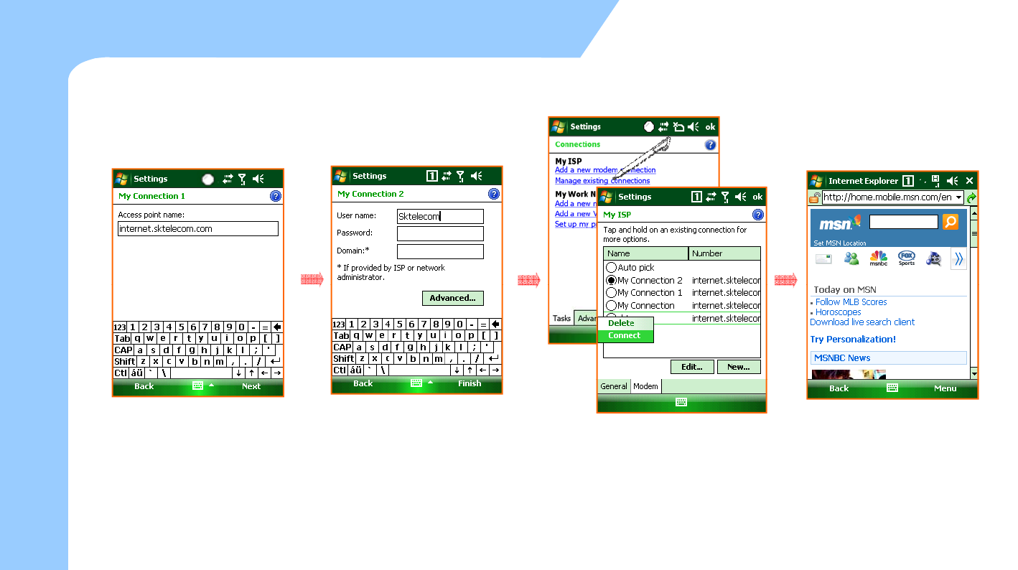Tap the keyboard icon on the My ISP screen
The height and width of the screenshot is (570, 1018).
(x=682, y=403)
